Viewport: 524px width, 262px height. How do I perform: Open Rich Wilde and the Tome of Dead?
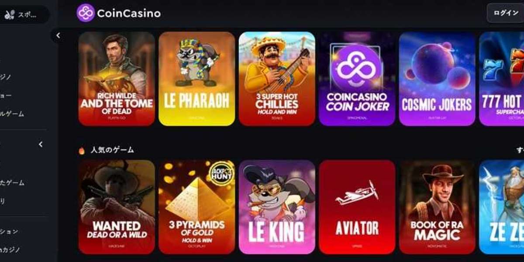pos(117,79)
